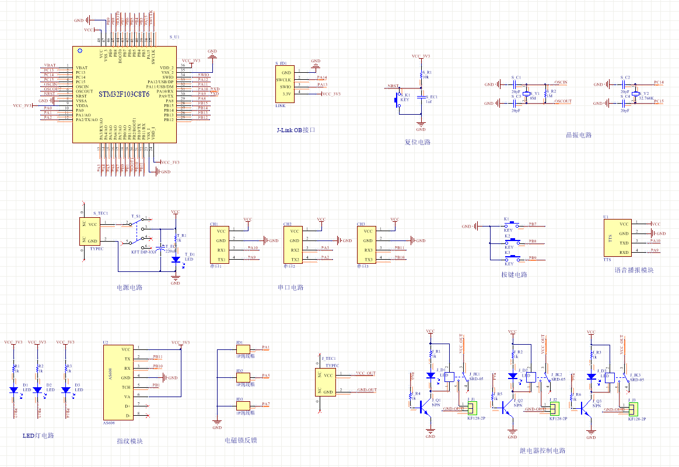The image size is (679, 467).
Task: Select the 电源电路 caption
Action: pos(129,287)
